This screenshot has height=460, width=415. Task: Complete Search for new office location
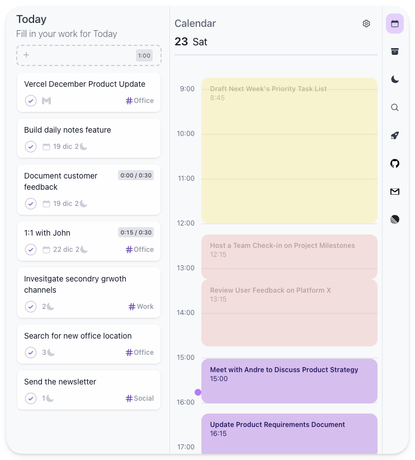pyautogui.click(x=31, y=353)
